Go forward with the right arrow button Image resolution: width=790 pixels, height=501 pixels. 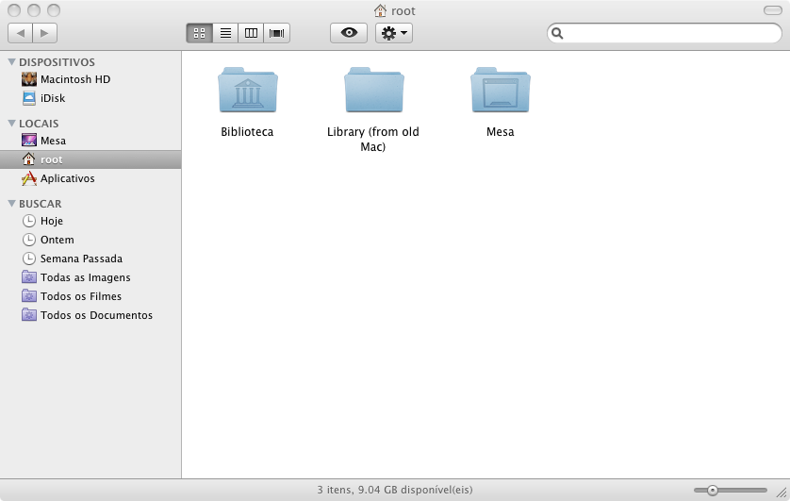tap(45, 33)
